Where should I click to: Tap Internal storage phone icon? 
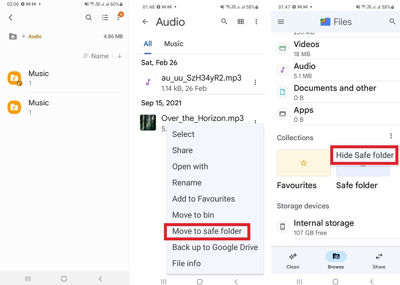pos(282,227)
